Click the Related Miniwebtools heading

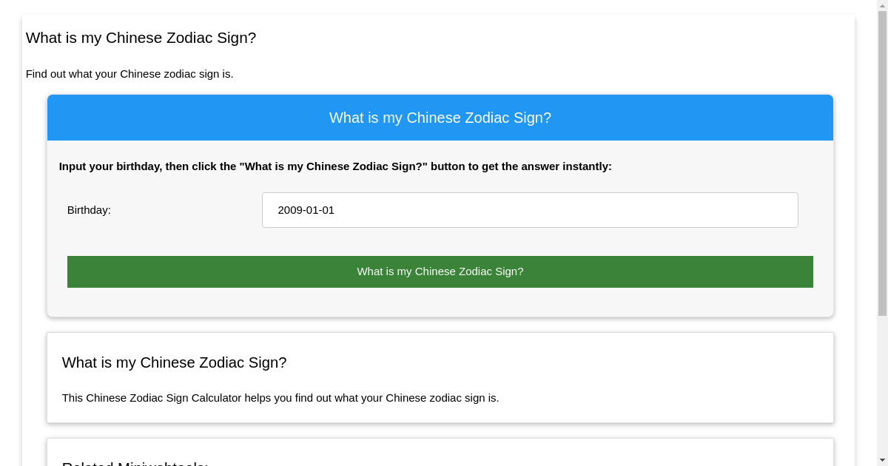coord(135,462)
